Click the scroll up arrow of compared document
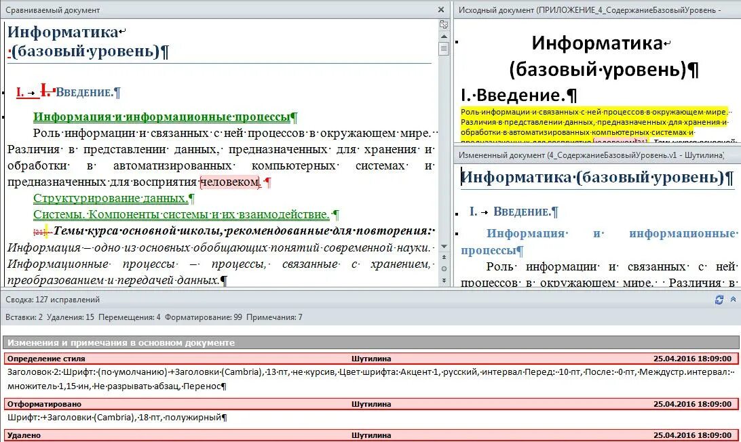Viewport: 741px width, 442px height. 444,37
